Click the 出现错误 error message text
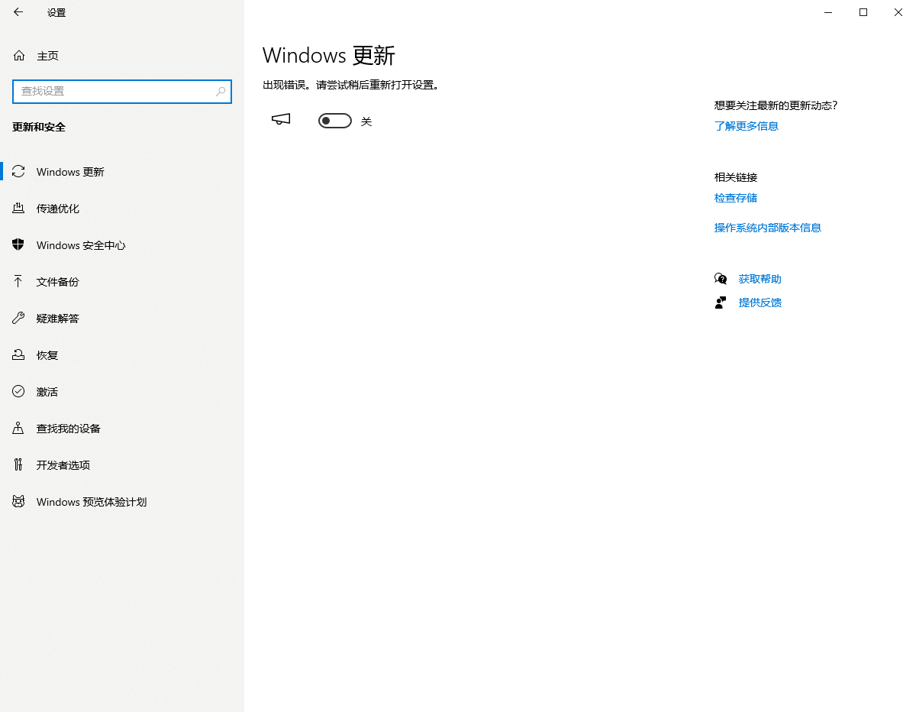The height and width of the screenshot is (712, 916). point(351,85)
